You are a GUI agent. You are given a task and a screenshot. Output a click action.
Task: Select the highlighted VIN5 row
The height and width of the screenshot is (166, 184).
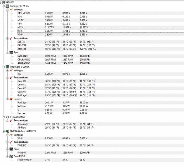pyautogui.click(x=101, y=31)
